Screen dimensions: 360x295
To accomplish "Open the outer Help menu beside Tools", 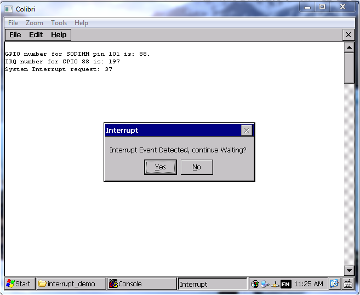I will 81,23.
